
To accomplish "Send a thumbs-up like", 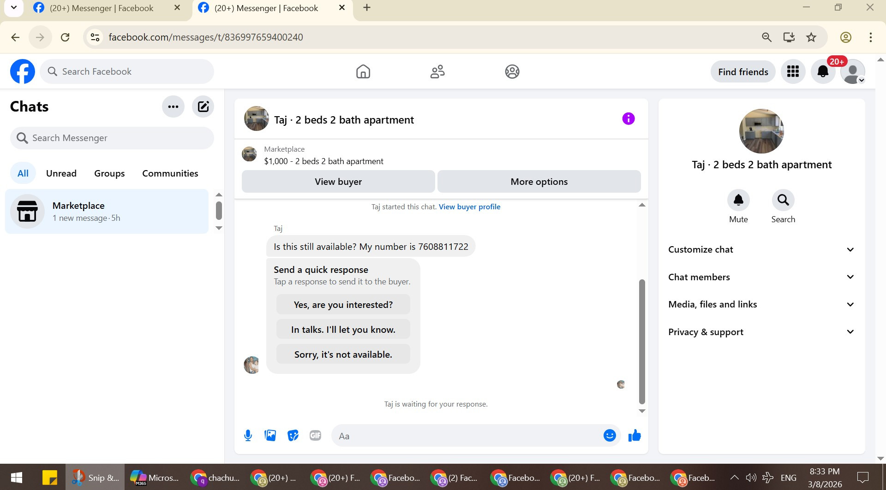I will coord(635,435).
